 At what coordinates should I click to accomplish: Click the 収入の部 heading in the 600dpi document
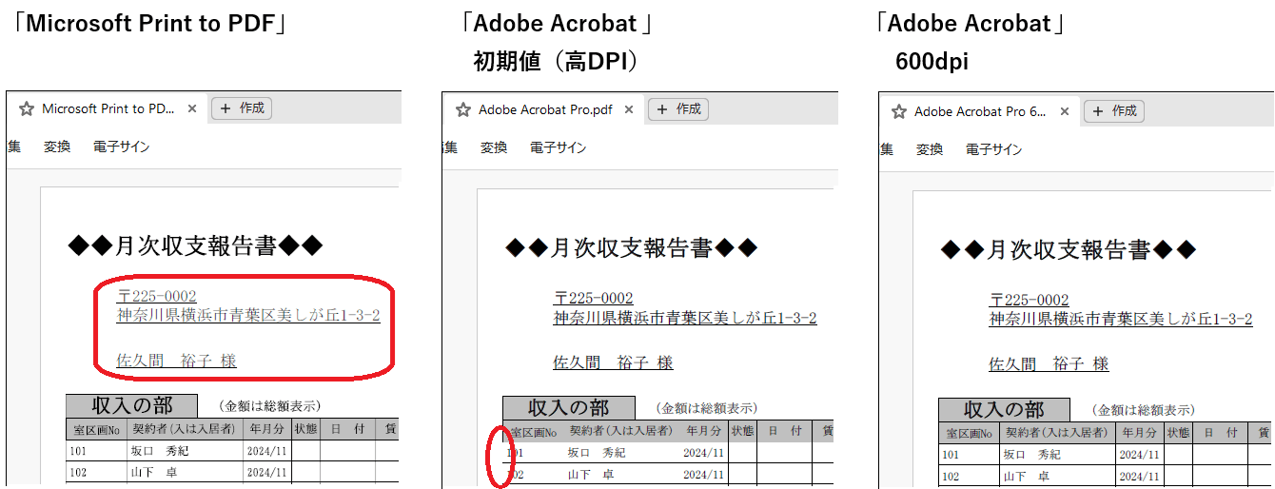[1004, 409]
